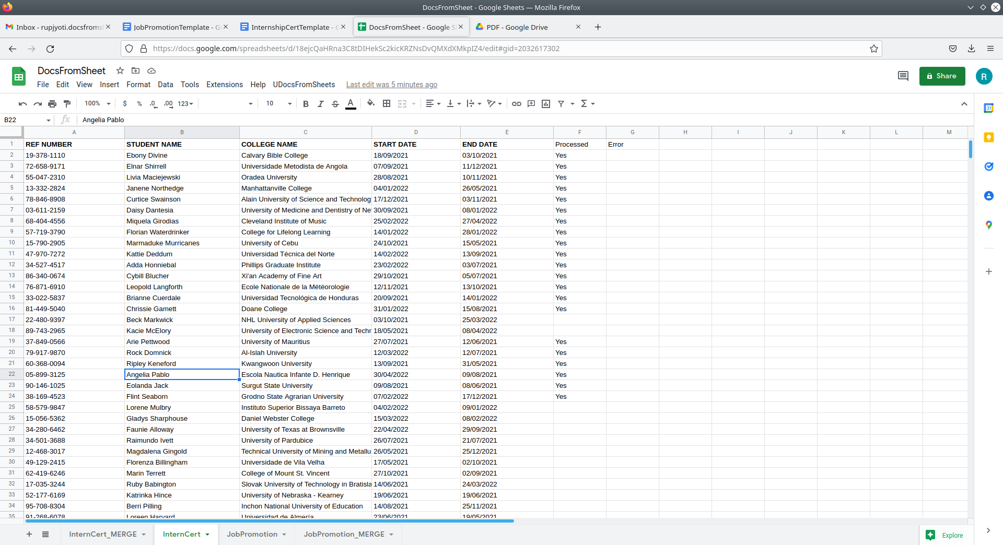1003x545 pixels.
Task: Open the font size dropdown
Action: coord(278,104)
